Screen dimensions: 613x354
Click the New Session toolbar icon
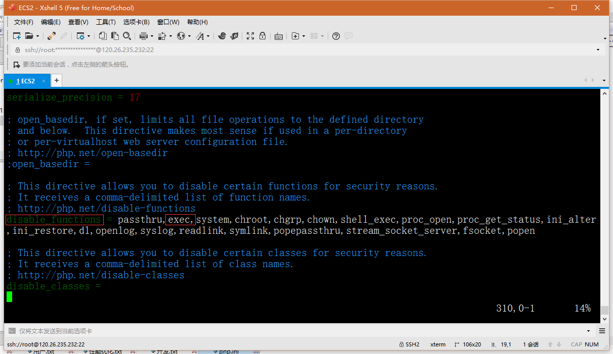click(17, 36)
